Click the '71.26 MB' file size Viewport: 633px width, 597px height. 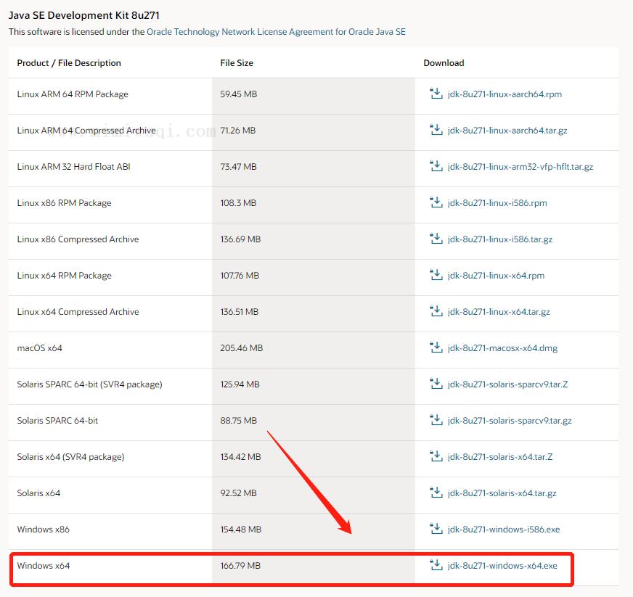pos(238,131)
